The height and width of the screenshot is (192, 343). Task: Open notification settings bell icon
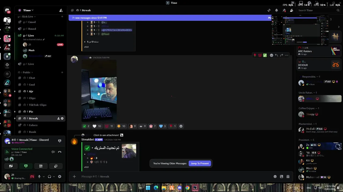pyautogui.click(x=277, y=10)
